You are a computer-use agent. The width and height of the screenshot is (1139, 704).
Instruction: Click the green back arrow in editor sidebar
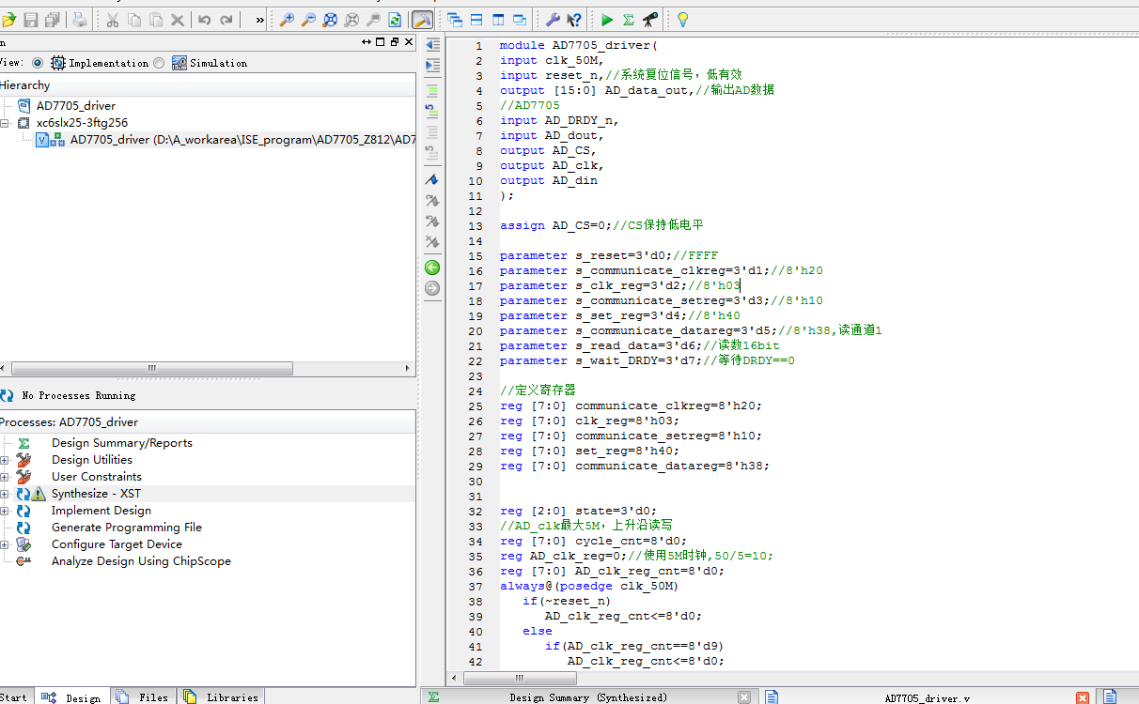[x=432, y=268]
